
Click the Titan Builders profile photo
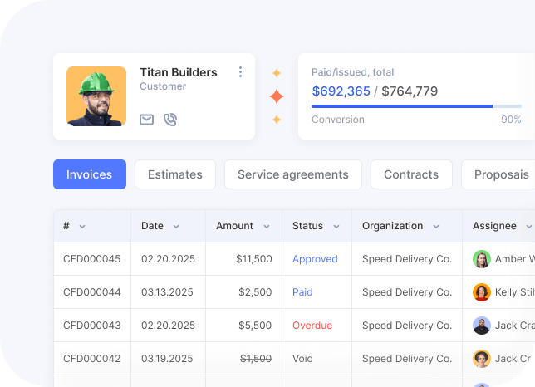(96, 96)
